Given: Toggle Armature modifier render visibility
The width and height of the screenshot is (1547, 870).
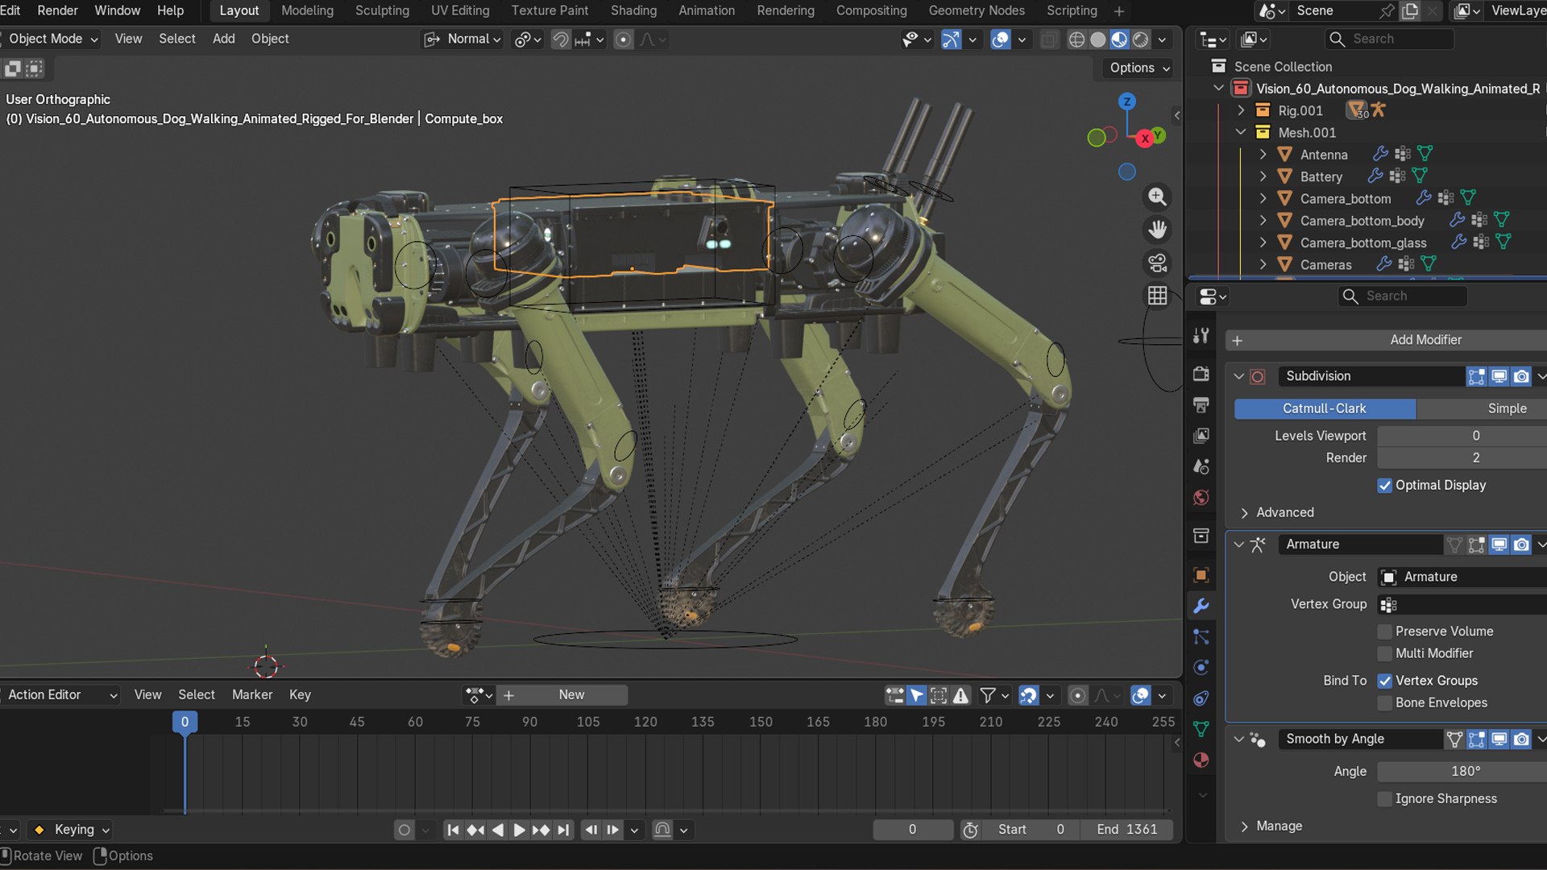Looking at the screenshot, I should (x=1520, y=545).
